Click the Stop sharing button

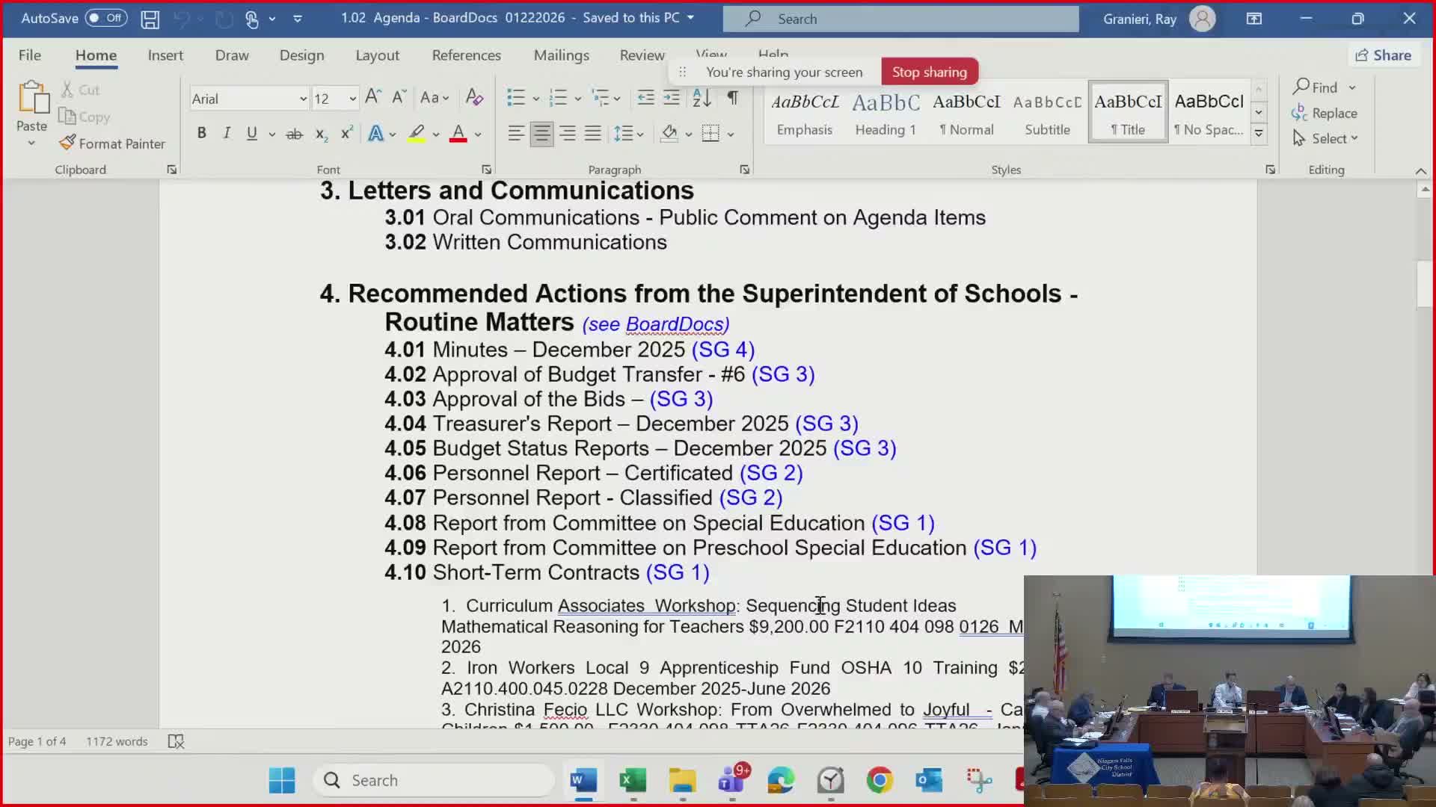click(x=929, y=72)
